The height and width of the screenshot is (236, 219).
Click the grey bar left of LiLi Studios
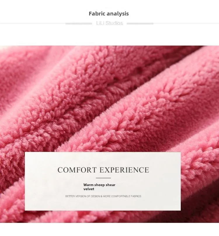pyautogui.click(x=79, y=23)
